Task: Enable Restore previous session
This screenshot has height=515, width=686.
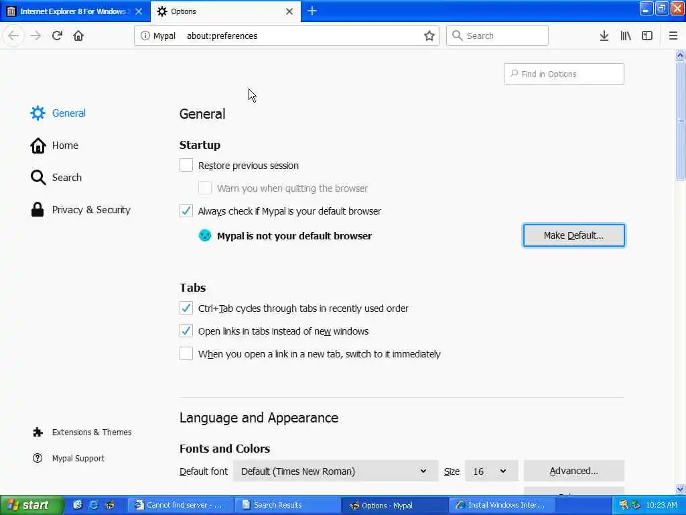Action: [186, 165]
